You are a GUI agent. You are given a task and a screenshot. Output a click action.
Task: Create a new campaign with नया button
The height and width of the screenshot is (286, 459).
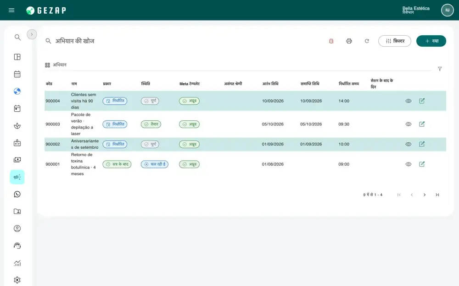tap(431, 41)
